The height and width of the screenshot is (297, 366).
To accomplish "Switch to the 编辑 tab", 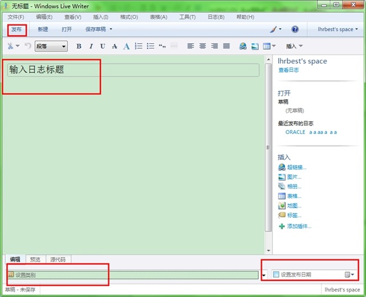I will pyautogui.click(x=15, y=259).
